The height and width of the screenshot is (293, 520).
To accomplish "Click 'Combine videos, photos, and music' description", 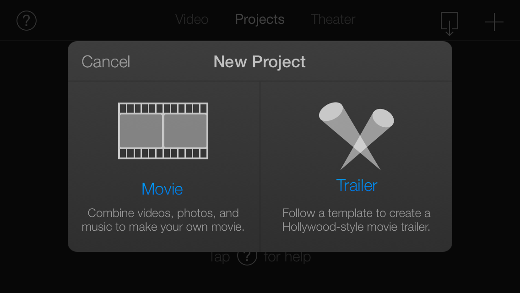I will tap(163, 220).
